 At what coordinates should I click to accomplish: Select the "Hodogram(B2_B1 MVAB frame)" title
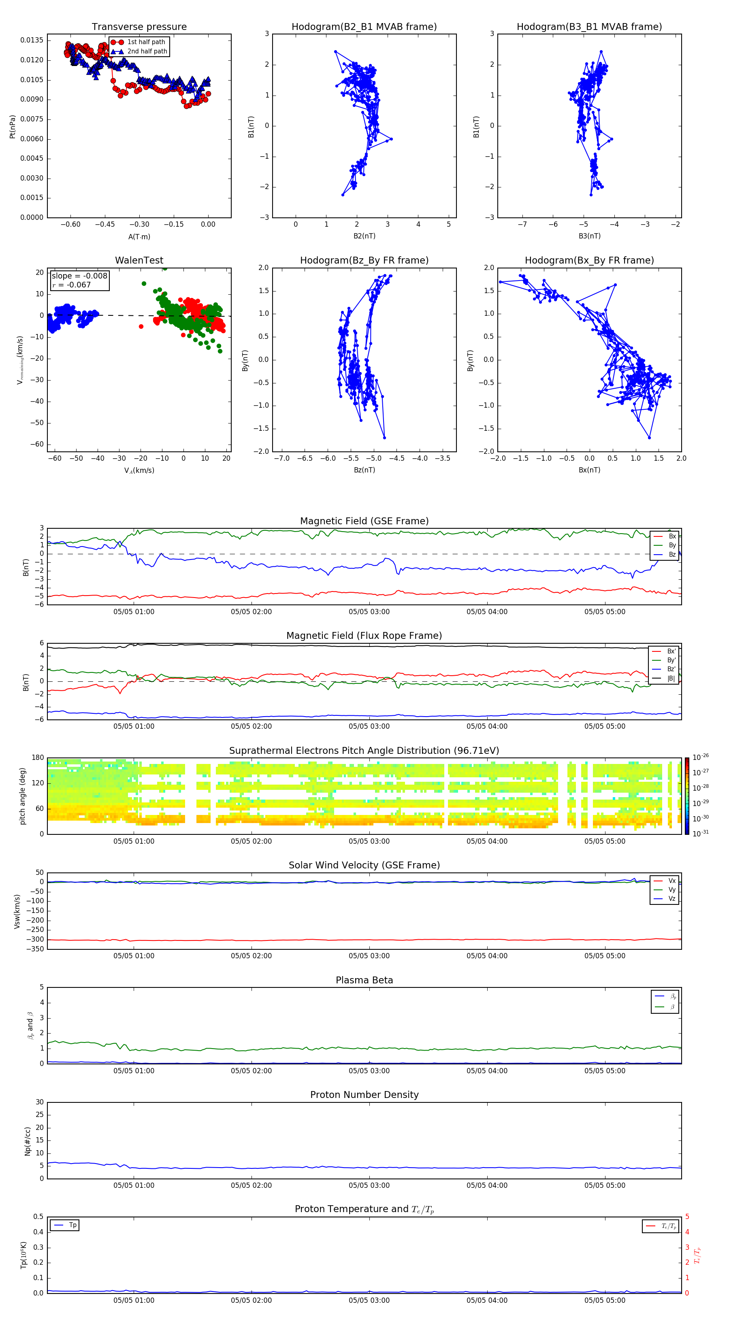click(x=364, y=27)
